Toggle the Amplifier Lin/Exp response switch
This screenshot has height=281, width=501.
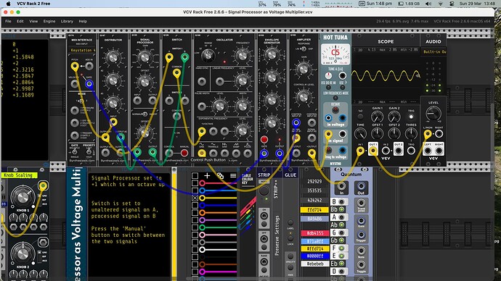(x=304, y=49)
